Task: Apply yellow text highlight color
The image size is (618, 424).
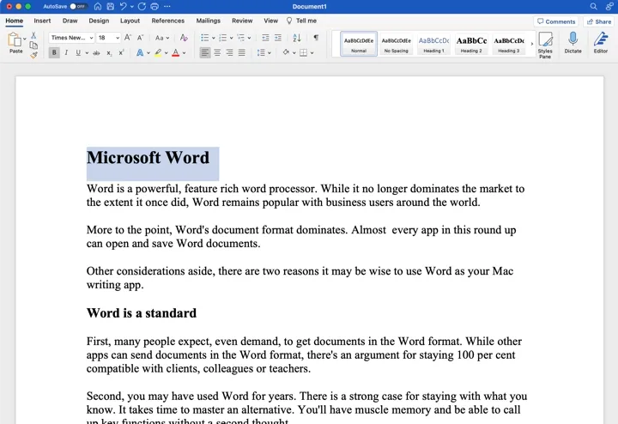Action: click(158, 52)
